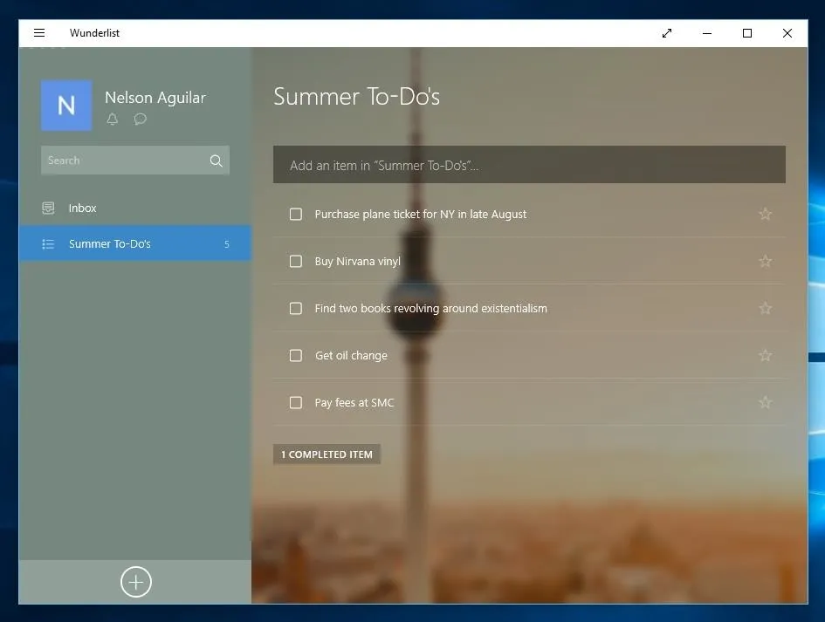Expand the 1 Completed Item section

point(327,455)
